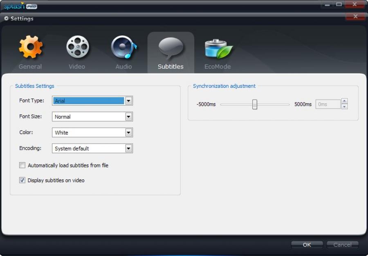Select the Subtitles speech bubble icon
This screenshot has width=368, height=256.
(170, 46)
